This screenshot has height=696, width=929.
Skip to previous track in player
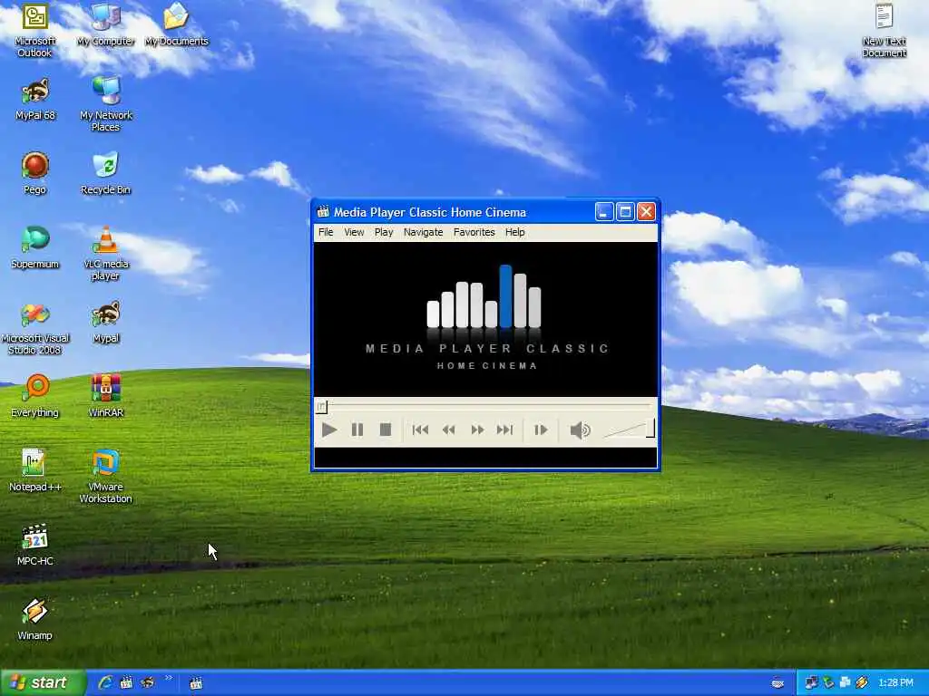(420, 430)
